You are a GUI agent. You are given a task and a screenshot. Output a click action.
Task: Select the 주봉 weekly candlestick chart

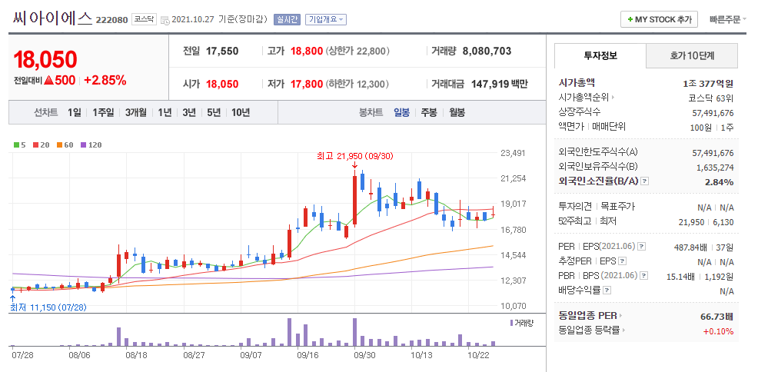[429, 112]
